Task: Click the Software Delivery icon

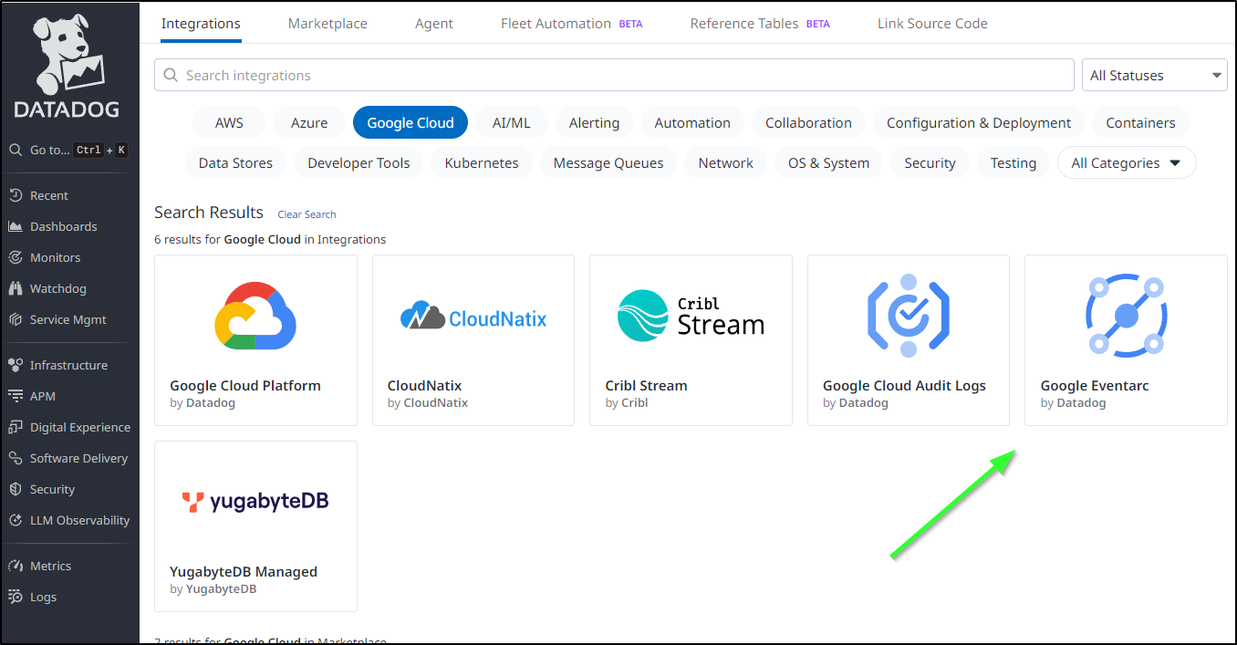Action: (x=16, y=458)
